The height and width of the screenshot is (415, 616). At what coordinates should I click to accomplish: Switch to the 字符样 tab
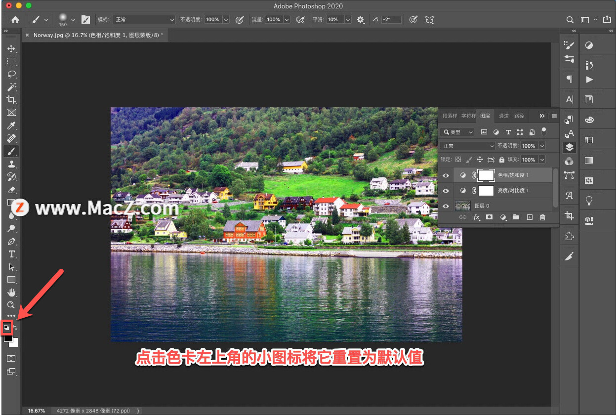[x=468, y=116]
